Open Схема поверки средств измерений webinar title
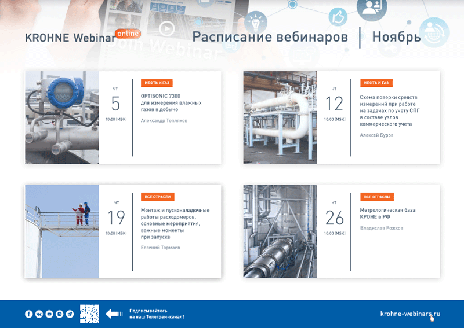 click(390, 110)
